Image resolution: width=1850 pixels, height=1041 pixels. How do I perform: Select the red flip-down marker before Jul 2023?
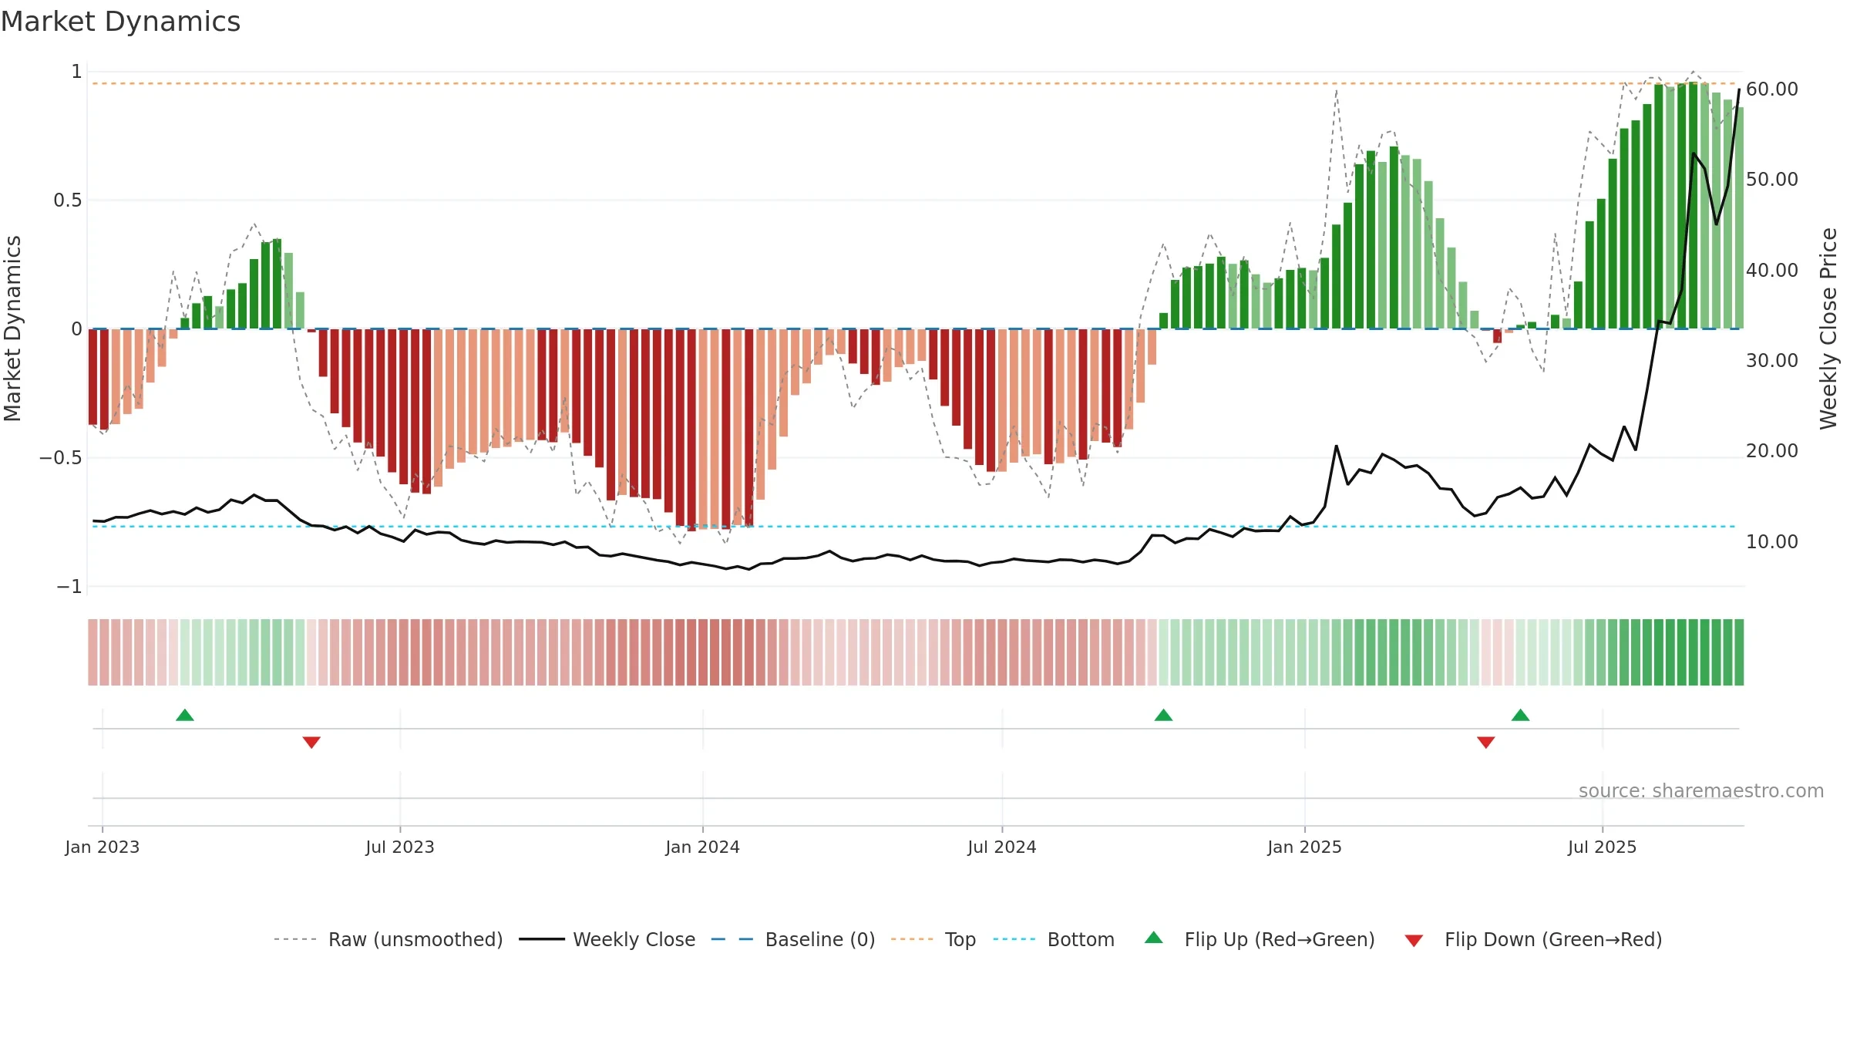click(x=311, y=743)
